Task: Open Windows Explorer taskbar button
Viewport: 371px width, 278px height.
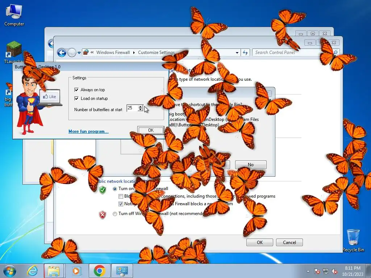Action: click(x=54, y=271)
